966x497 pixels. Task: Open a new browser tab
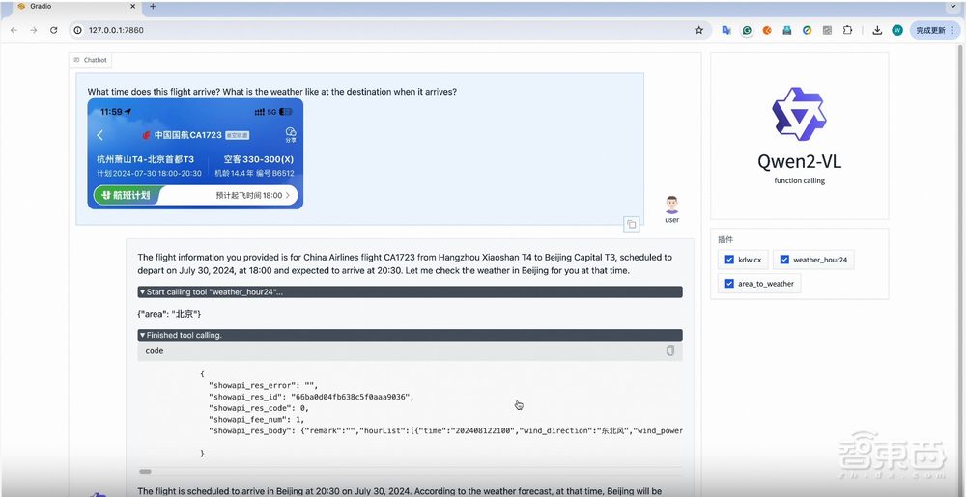tap(153, 7)
